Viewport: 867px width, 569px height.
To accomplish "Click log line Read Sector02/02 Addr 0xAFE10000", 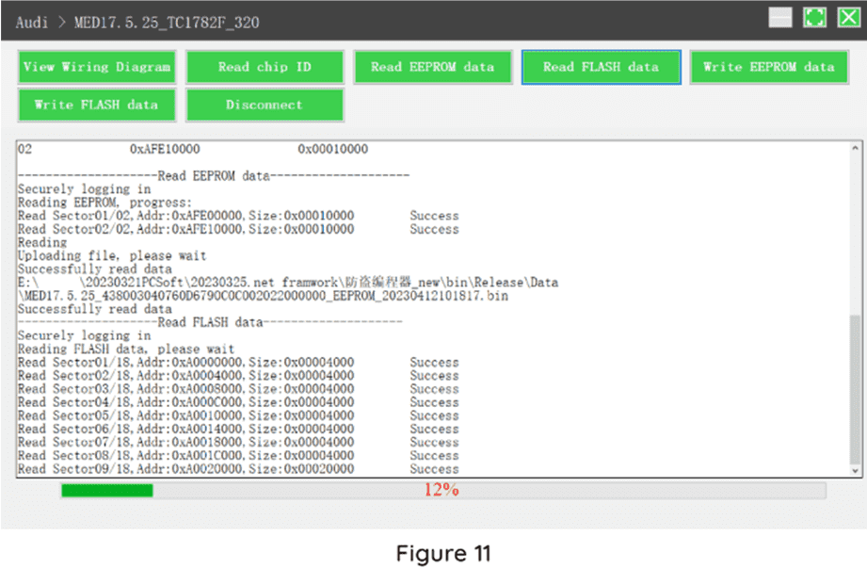I will coord(238,229).
